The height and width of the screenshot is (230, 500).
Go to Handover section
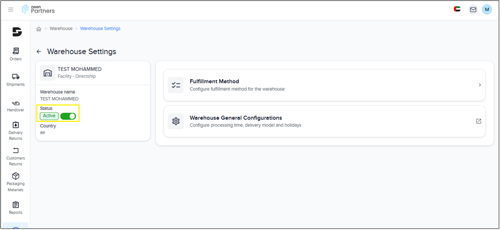click(x=15, y=106)
